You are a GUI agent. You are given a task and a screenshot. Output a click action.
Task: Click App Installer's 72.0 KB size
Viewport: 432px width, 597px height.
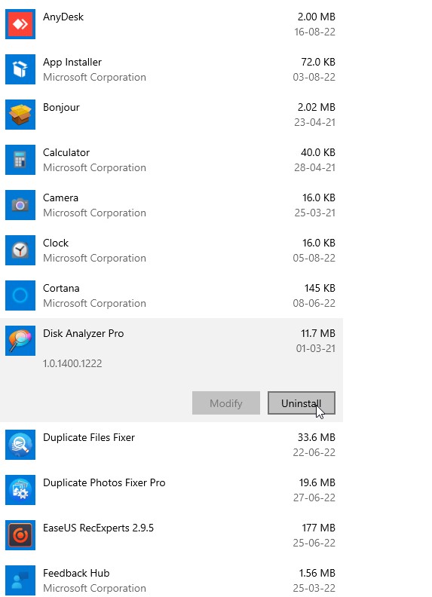(318, 62)
